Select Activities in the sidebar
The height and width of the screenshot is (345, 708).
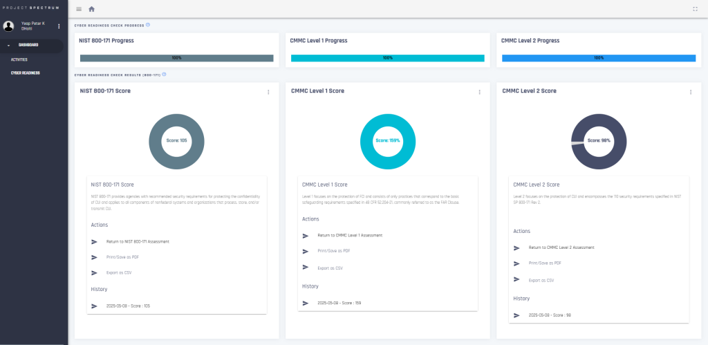coord(19,59)
